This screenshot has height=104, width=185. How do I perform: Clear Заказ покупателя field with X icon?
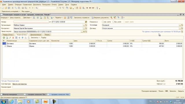(x=84, y=31)
